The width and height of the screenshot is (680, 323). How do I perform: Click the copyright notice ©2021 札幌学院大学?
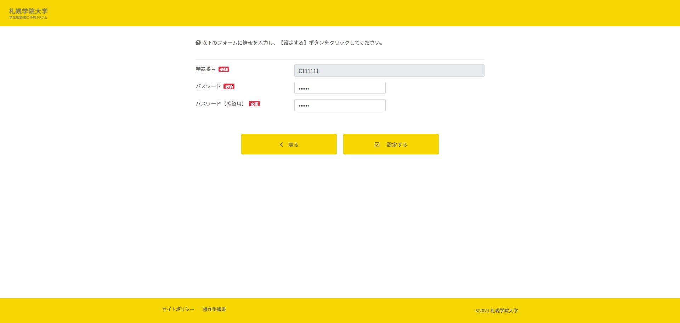point(496,311)
